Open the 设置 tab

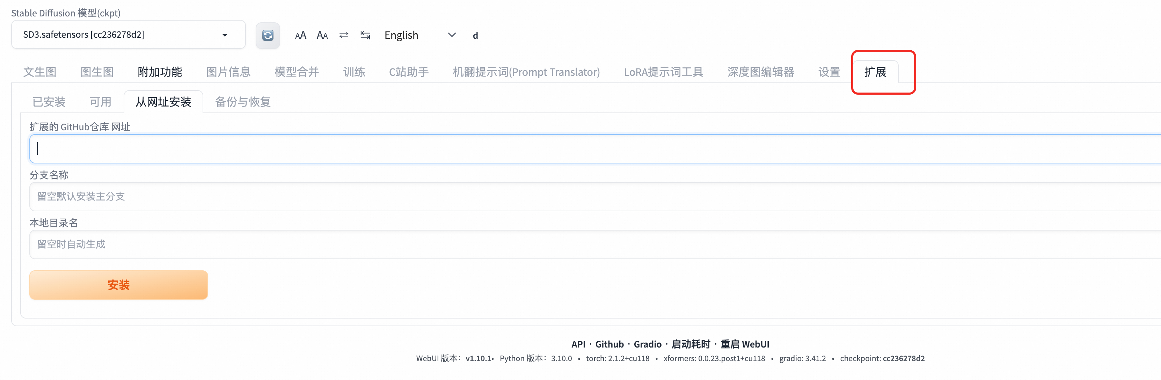click(x=829, y=72)
